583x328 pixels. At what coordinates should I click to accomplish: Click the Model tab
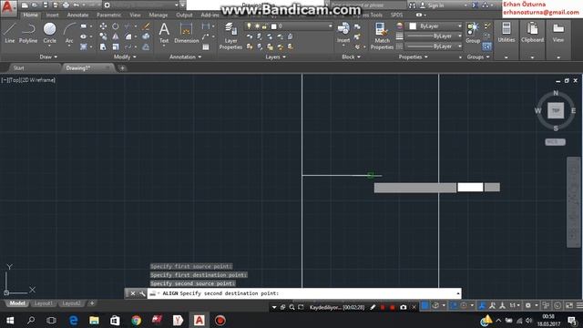coord(17,303)
